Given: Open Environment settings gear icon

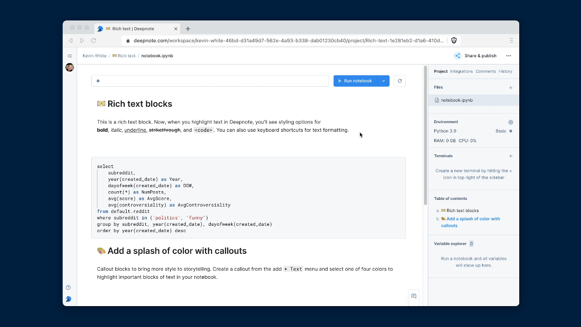Looking at the screenshot, I should 511,122.
